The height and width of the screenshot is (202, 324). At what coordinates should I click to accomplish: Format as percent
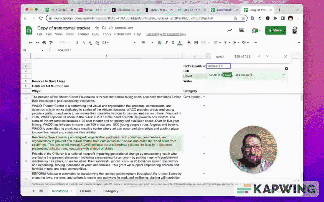[x=84, y=43]
